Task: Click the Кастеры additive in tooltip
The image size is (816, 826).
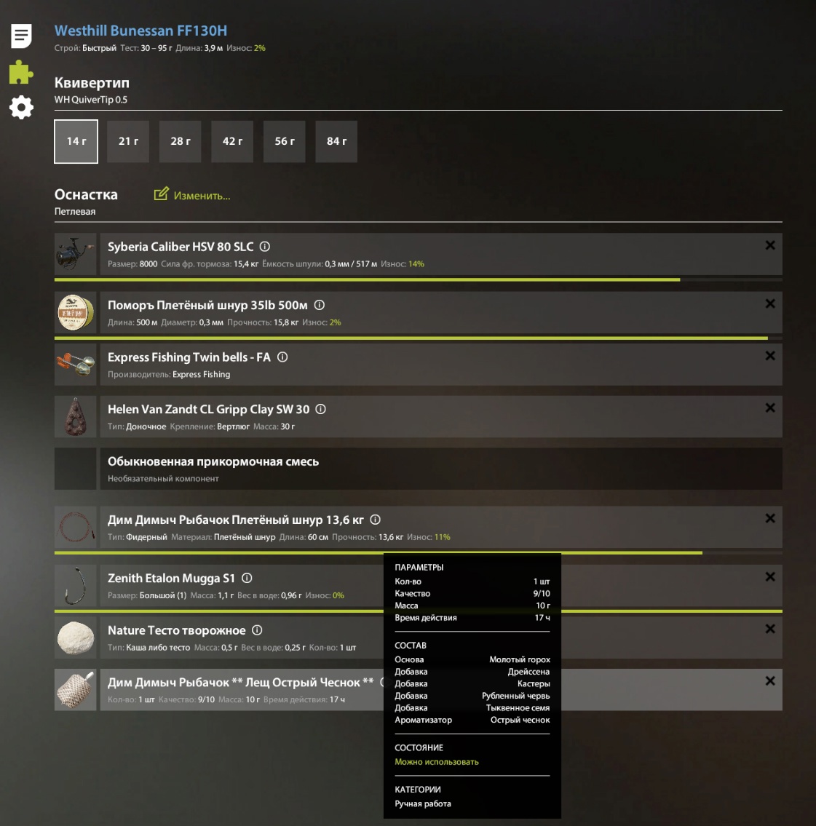Action: tap(533, 684)
